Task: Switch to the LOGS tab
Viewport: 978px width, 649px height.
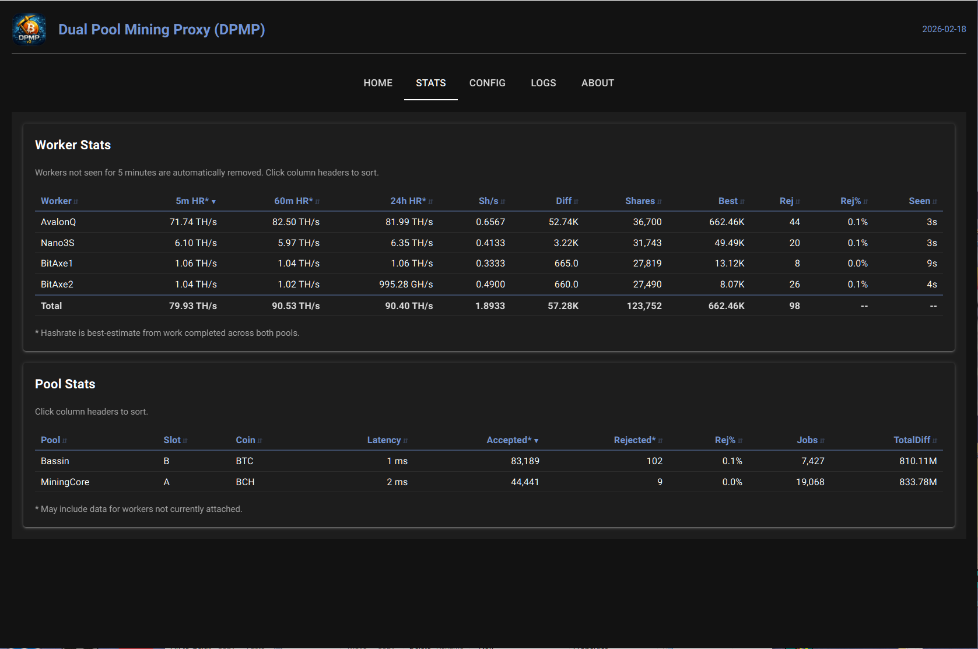Action: [543, 83]
